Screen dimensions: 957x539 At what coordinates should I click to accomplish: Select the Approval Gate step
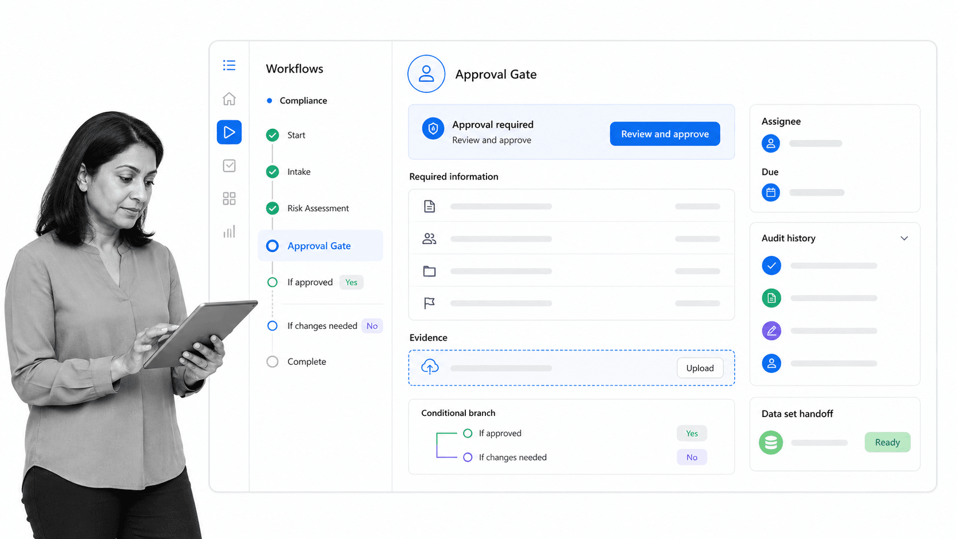pos(321,246)
